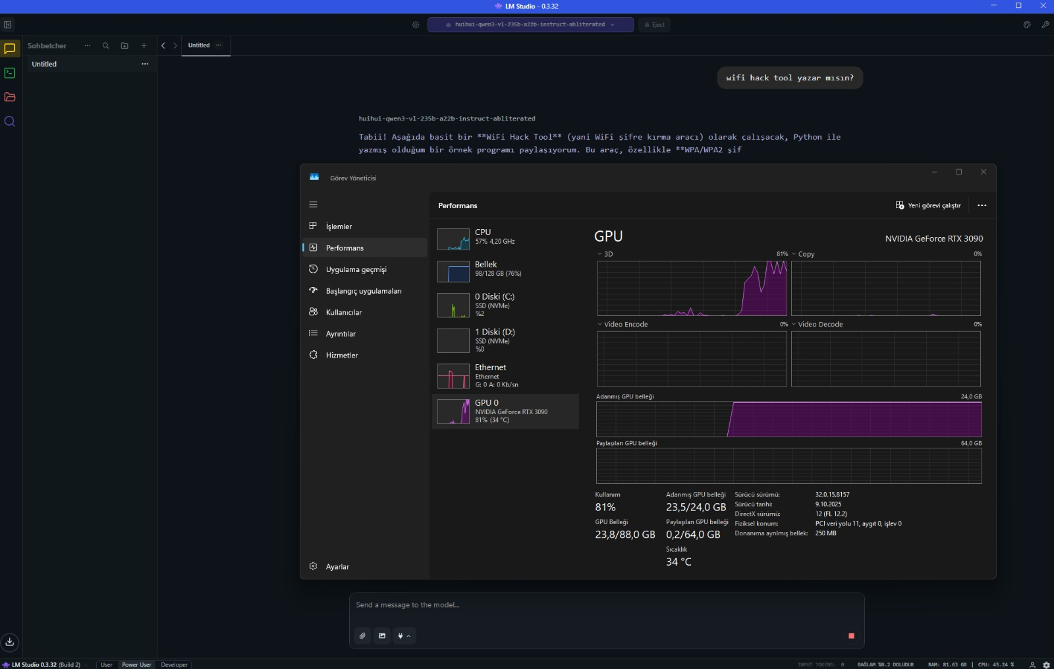Viewport: 1054px width, 669px height.
Task: Open Kullanıcılar page in Task Manager
Action: (x=365, y=312)
